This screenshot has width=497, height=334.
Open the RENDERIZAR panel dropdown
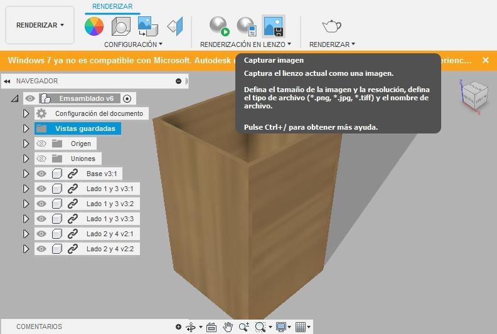332,44
